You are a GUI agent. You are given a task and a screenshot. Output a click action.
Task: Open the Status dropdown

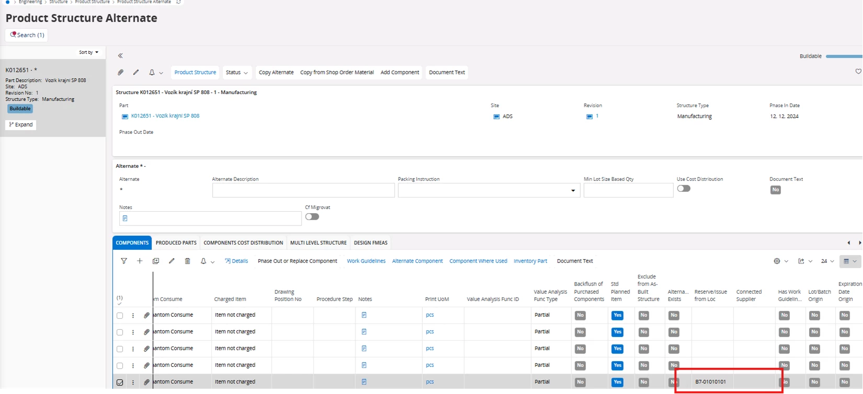click(236, 73)
